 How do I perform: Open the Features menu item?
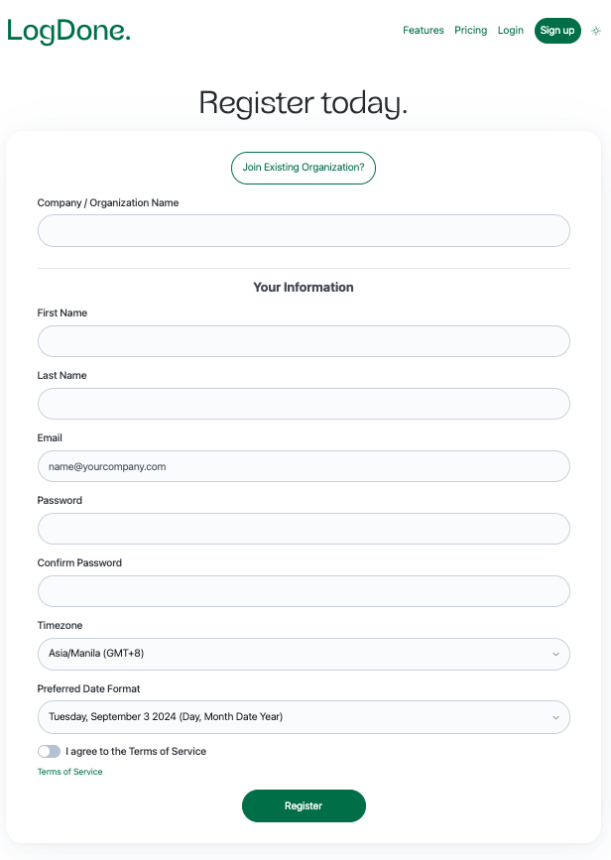[423, 31]
